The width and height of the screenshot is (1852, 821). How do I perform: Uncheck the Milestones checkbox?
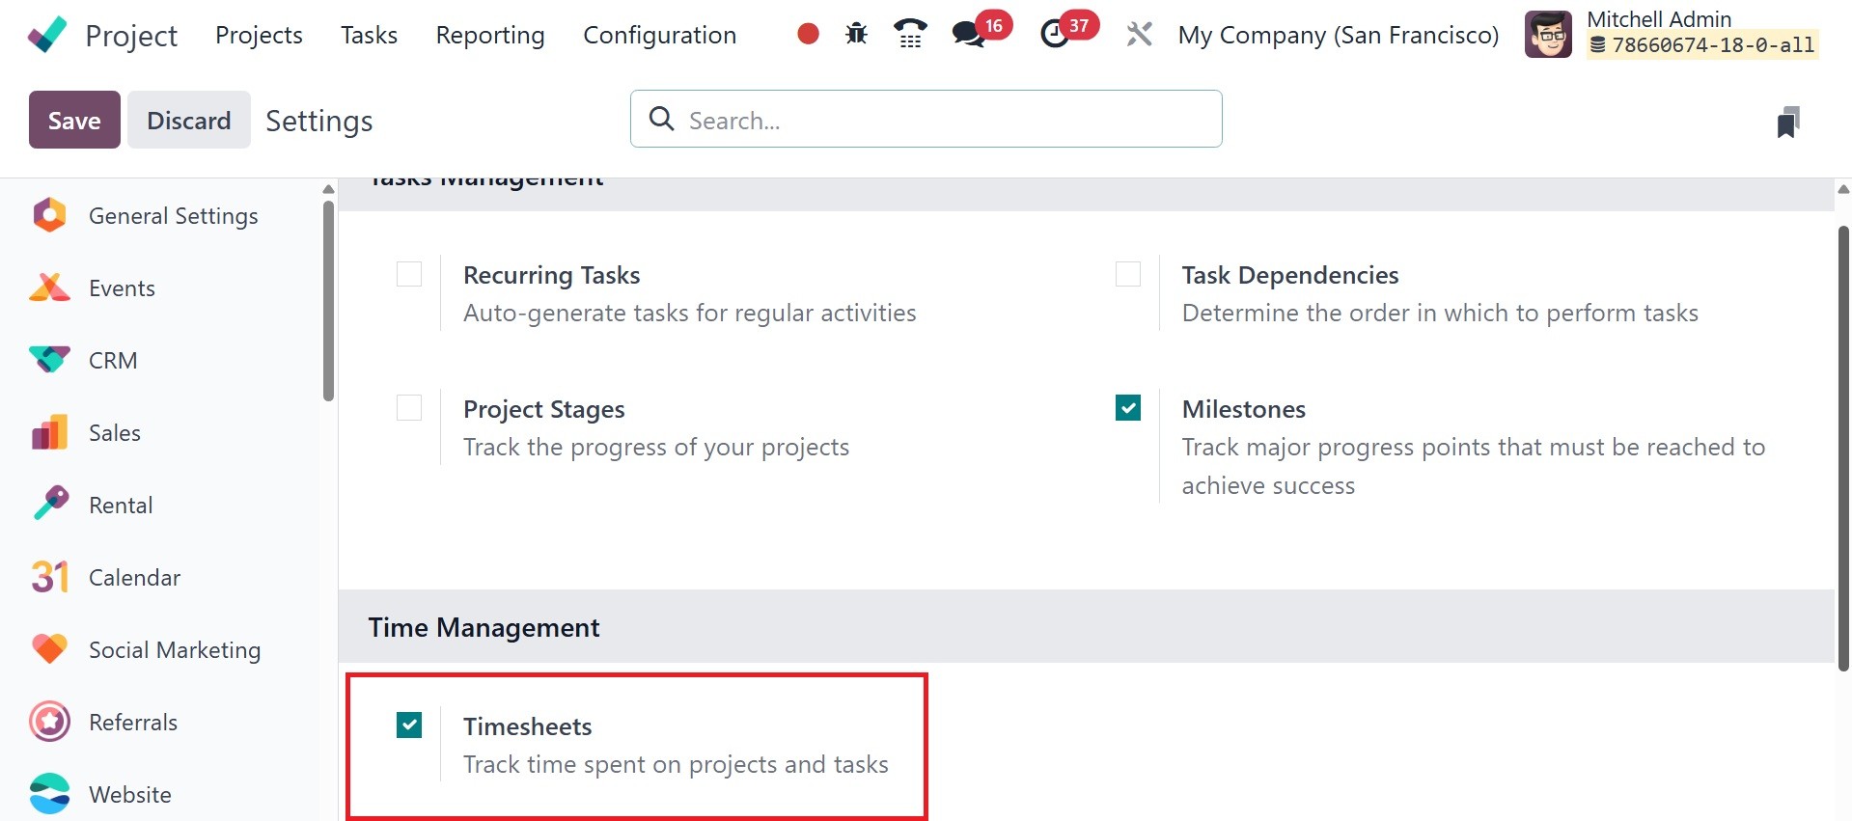pyautogui.click(x=1127, y=408)
